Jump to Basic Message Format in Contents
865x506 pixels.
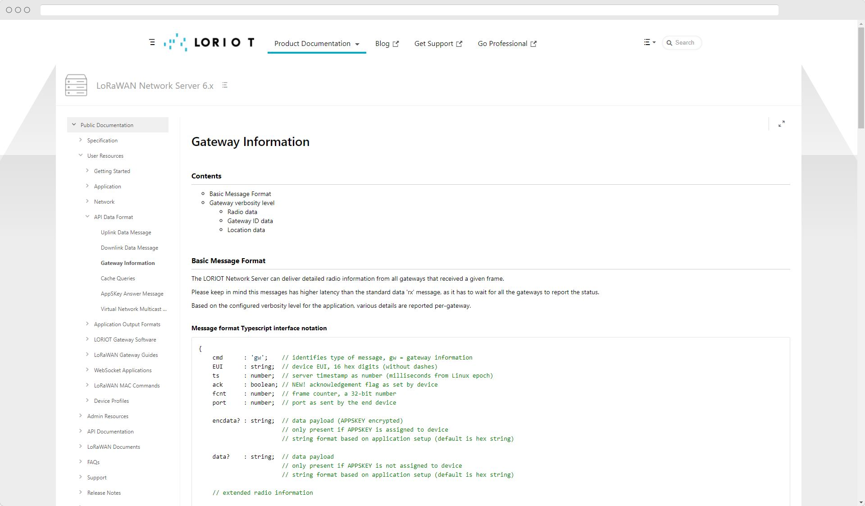(x=240, y=194)
